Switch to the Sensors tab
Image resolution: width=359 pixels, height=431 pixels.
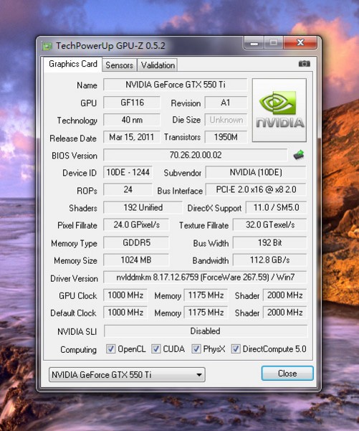[119, 65]
